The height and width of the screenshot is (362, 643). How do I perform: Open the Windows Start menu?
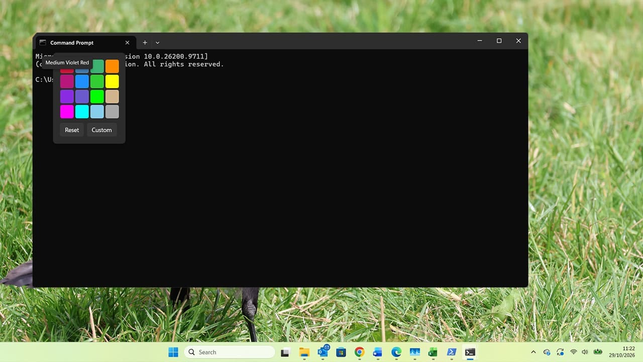(173, 352)
